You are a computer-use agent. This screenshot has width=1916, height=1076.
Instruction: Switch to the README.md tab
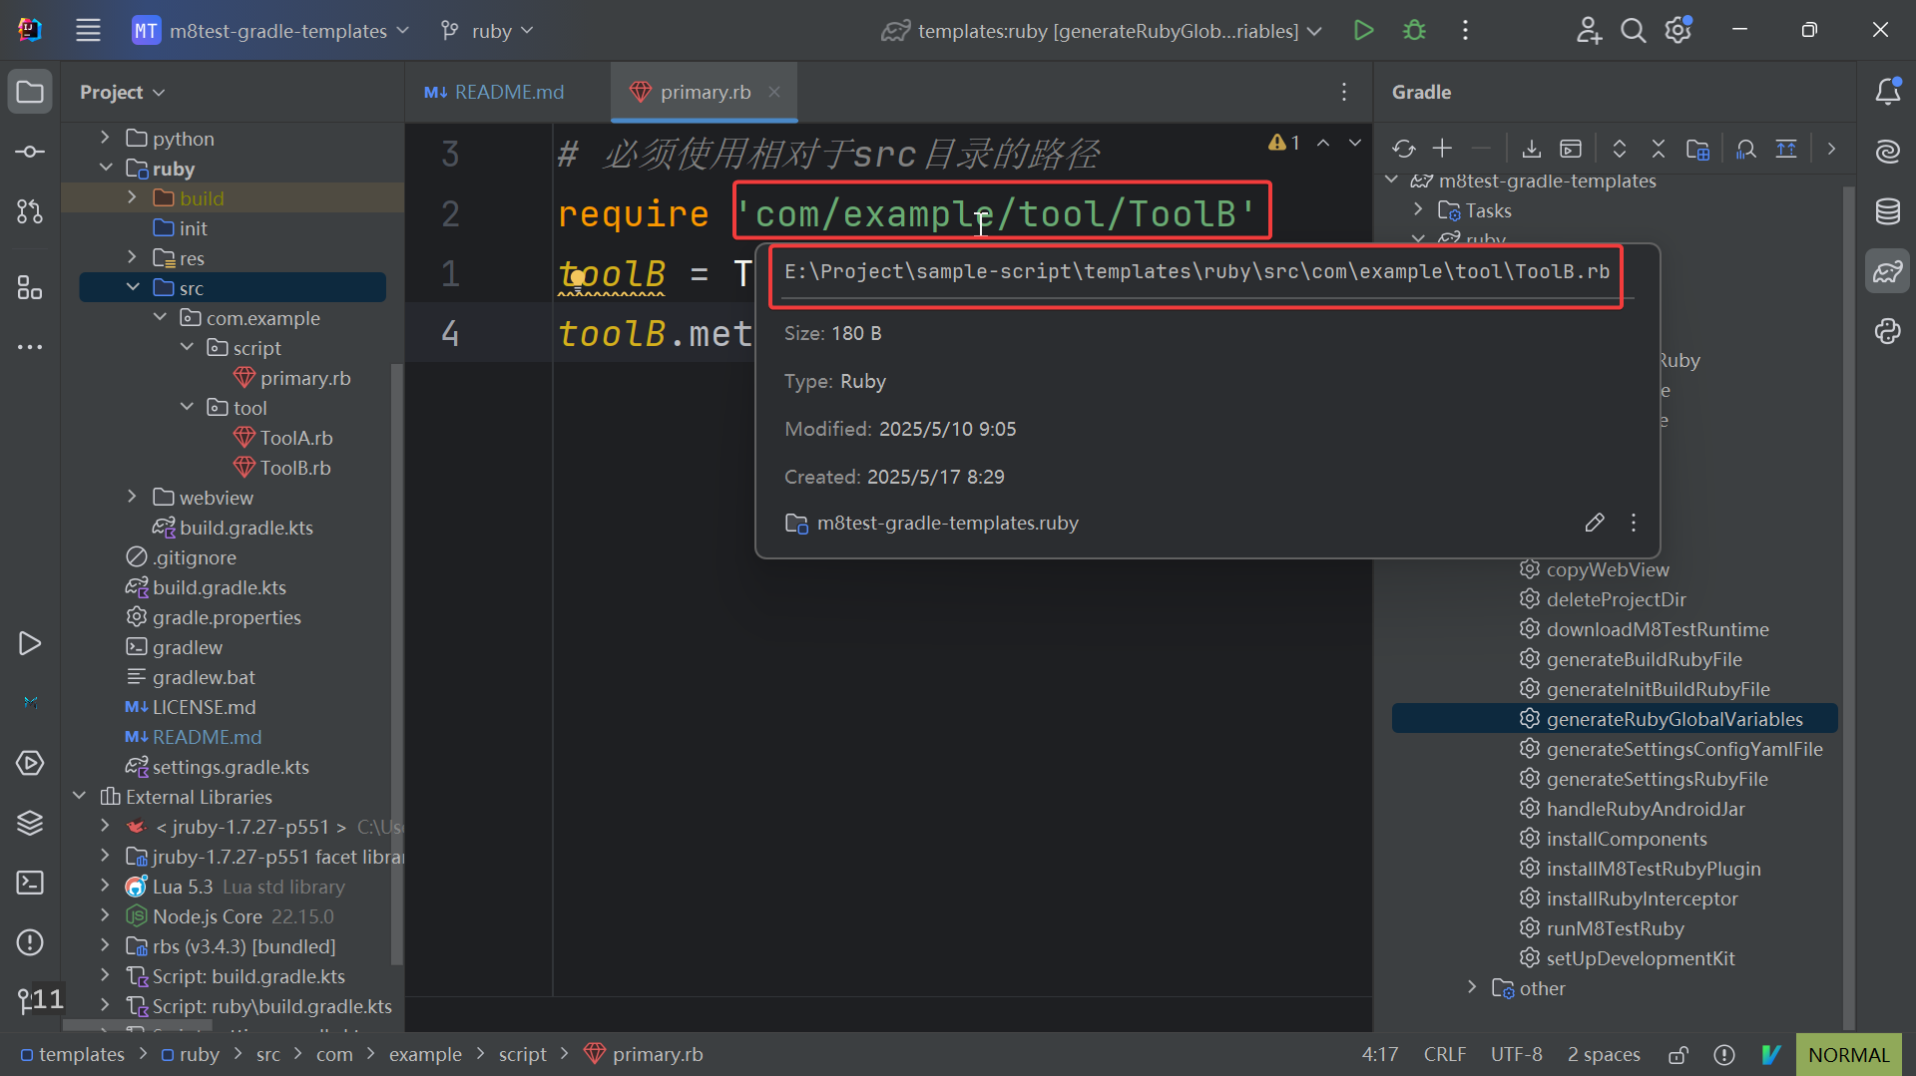pyautogui.click(x=496, y=92)
